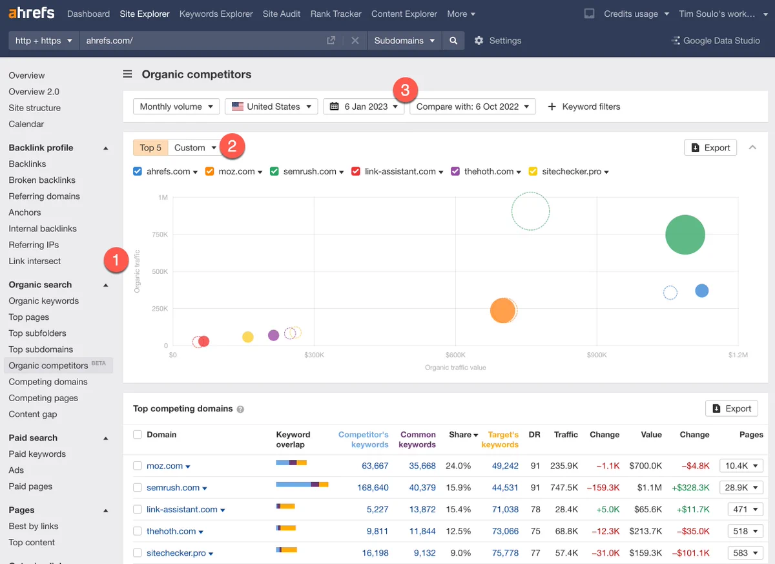
Task: Open Compare with: 6 Oct 2022 dropdown
Action: pyautogui.click(x=472, y=107)
